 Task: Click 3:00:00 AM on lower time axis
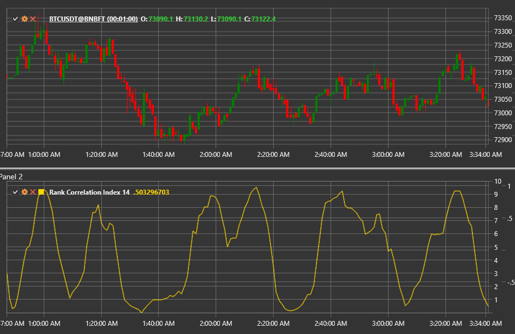388,324
